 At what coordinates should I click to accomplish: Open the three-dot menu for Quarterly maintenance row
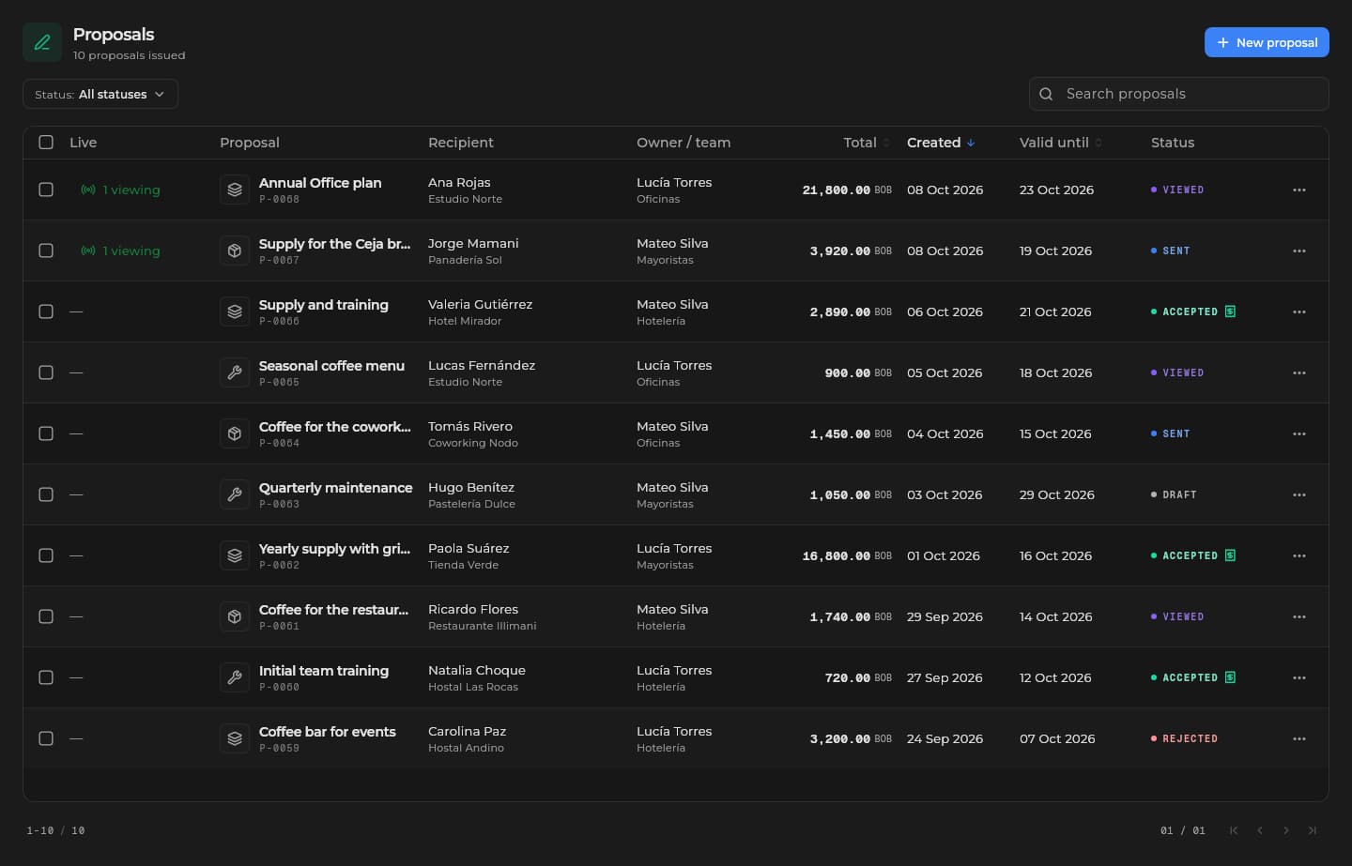click(x=1299, y=494)
